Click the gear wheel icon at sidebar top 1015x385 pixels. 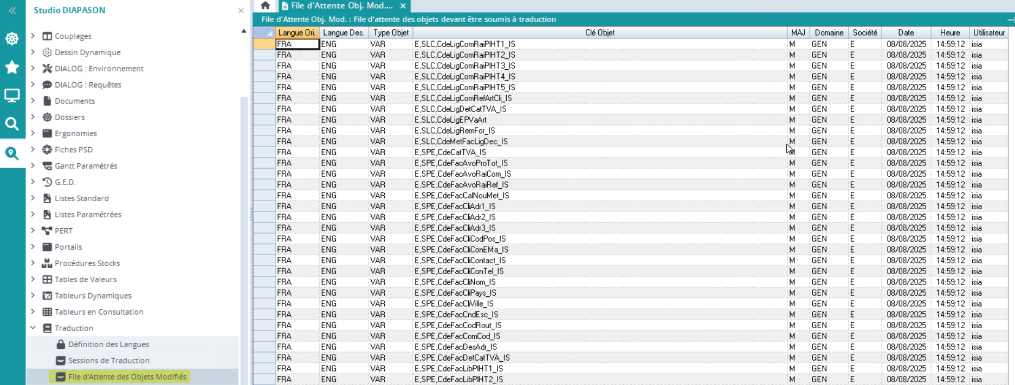point(12,38)
